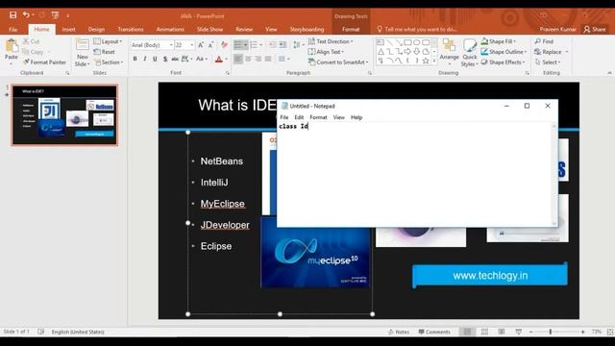Image resolution: width=615 pixels, height=346 pixels.
Task: Insert a New Slide
Action: tap(83, 53)
